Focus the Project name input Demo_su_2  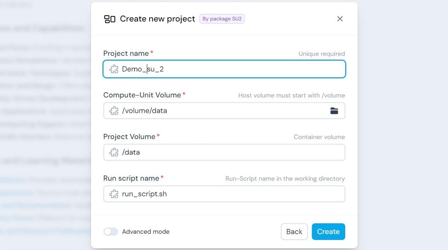pyautogui.click(x=224, y=69)
